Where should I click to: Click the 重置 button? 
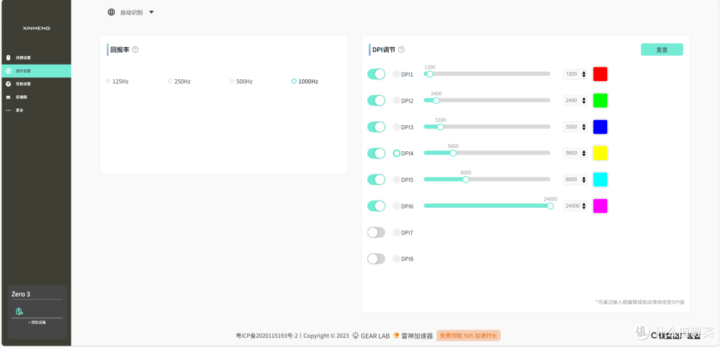coord(662,49)
